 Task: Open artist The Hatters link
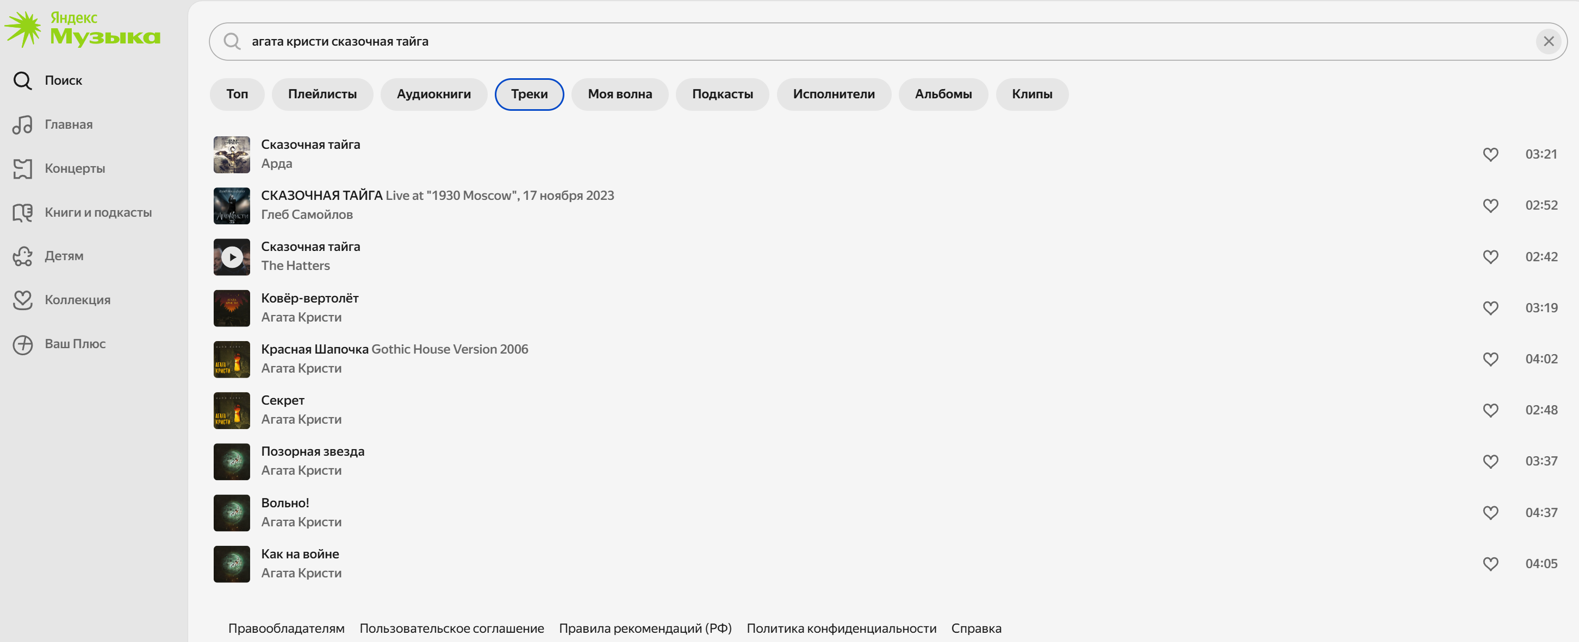(295, 266)
